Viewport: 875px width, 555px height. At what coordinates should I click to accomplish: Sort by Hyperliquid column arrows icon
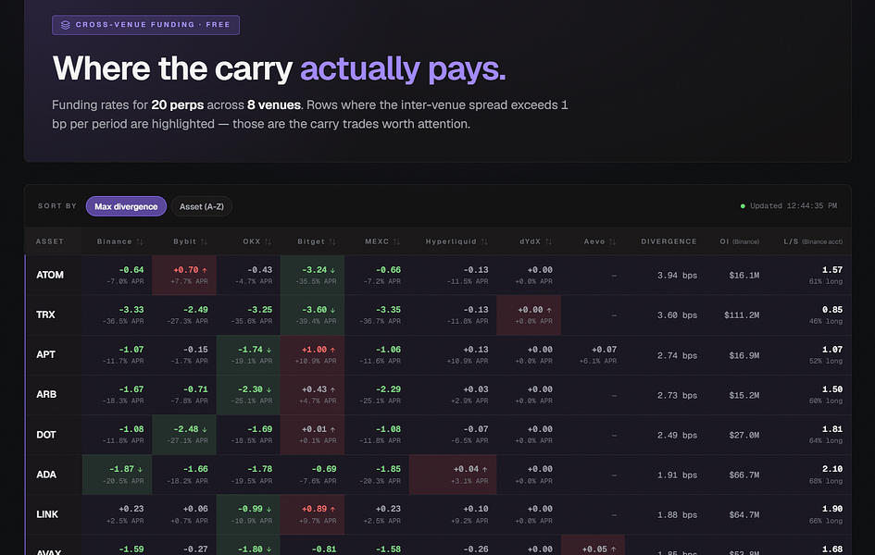484,241
